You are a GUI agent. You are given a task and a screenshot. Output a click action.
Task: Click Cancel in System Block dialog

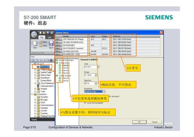pos(155,122)
